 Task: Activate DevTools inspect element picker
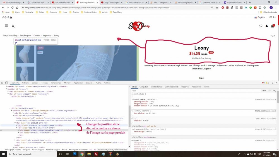click(3, 83)
